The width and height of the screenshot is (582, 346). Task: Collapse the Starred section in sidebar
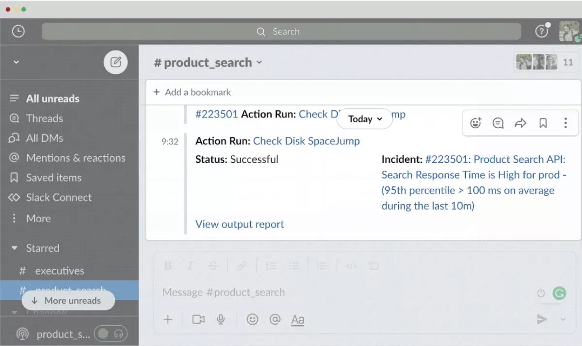click(15, 248)
